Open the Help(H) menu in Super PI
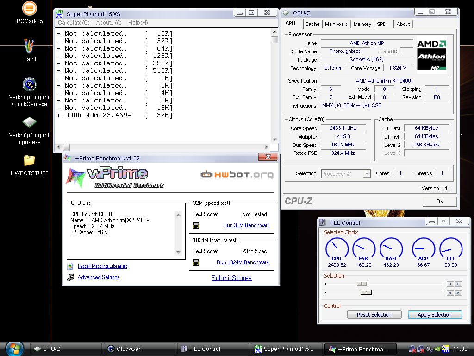 point(138,23)
